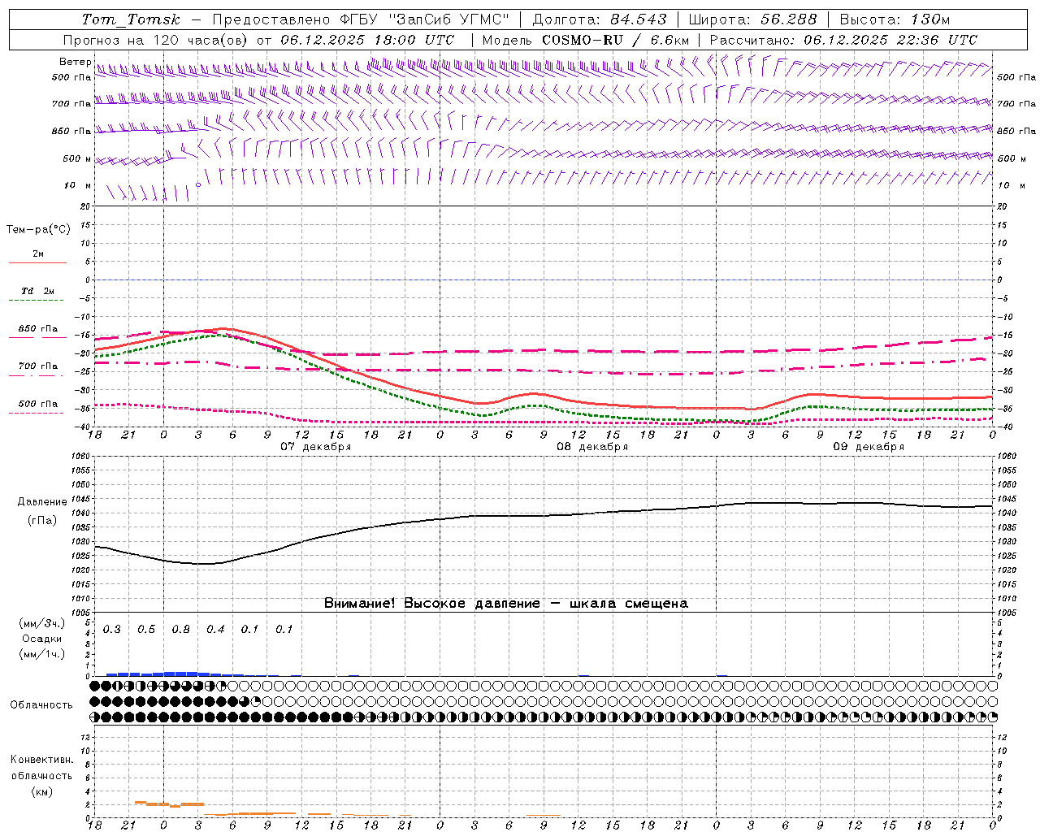Click the longitude value 84.543
Viewport: 1040px width, 832px height.
coord(638,19)
